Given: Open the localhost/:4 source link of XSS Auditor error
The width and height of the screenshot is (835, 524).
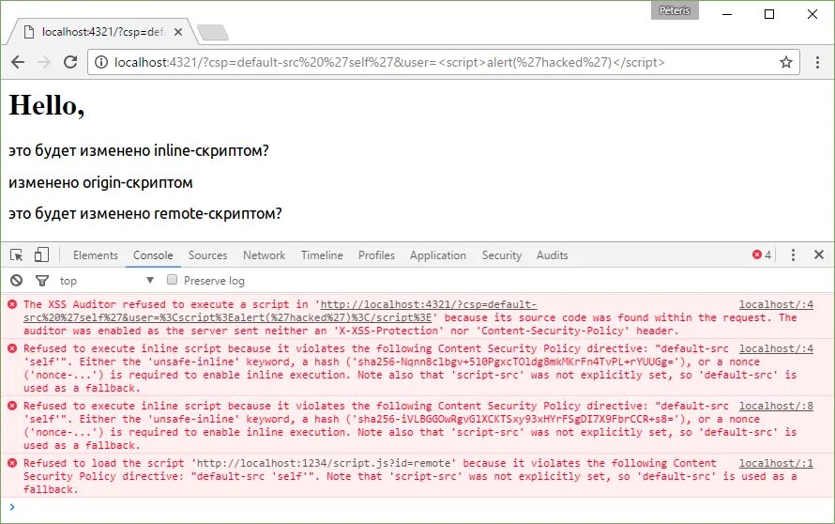Looking at the screenshot, I should [x=776, y=304].
